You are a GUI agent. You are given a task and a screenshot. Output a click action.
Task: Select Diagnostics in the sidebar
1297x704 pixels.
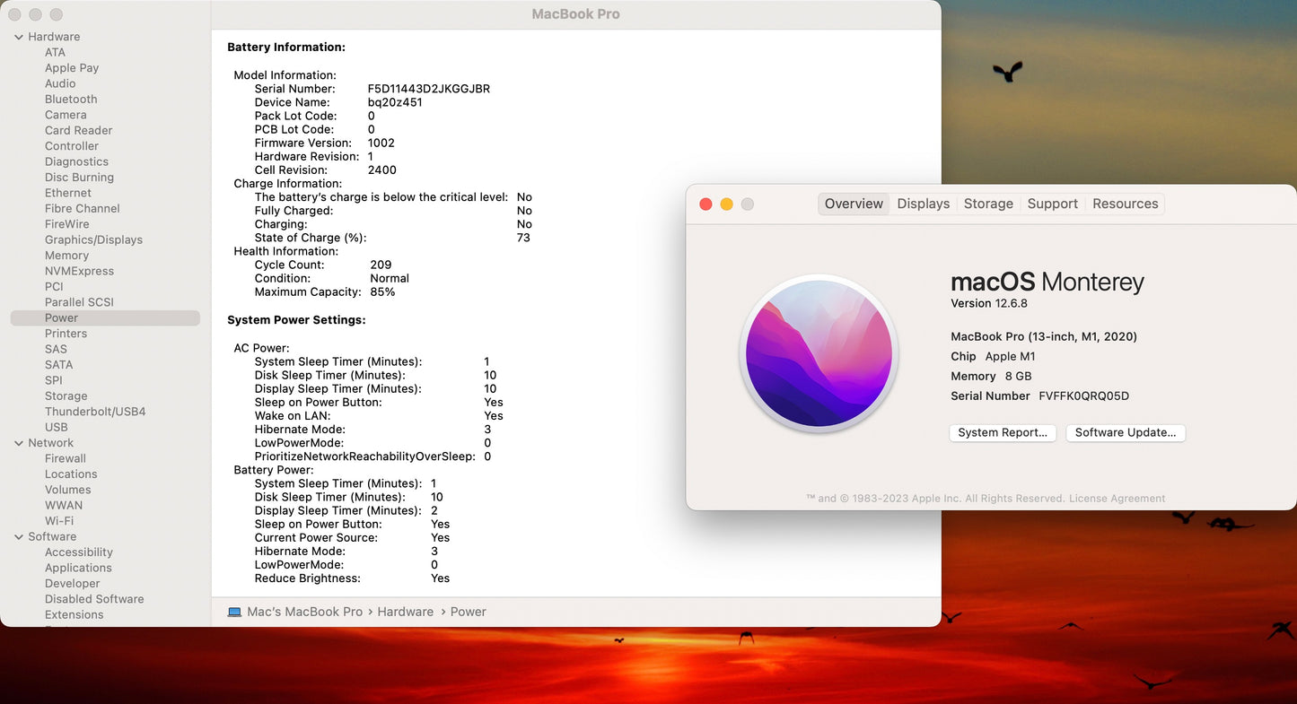[x=76, y=161]
